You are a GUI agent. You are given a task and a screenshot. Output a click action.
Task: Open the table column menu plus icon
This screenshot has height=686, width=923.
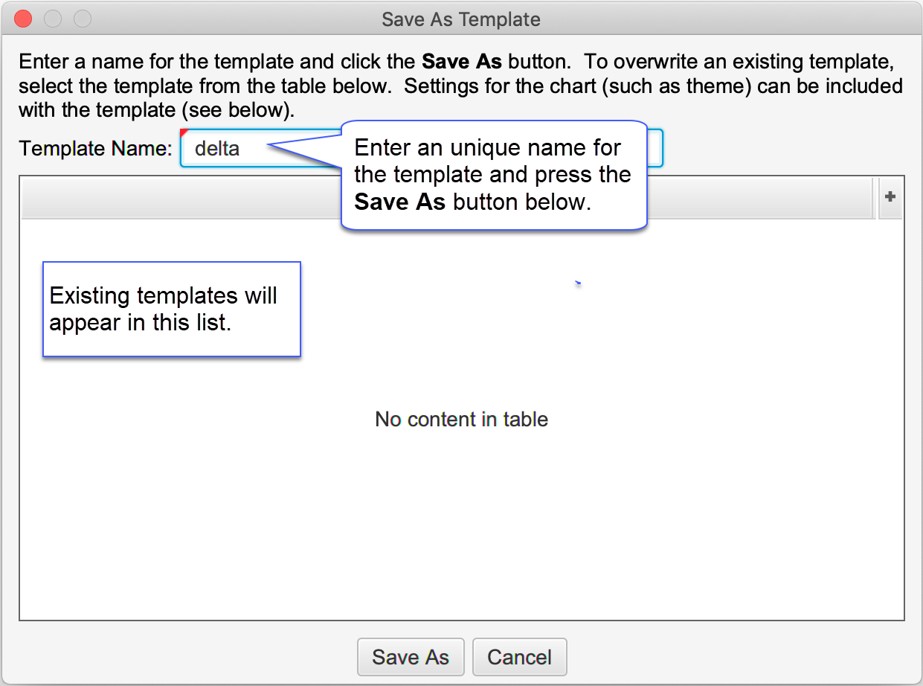[890, 197]
